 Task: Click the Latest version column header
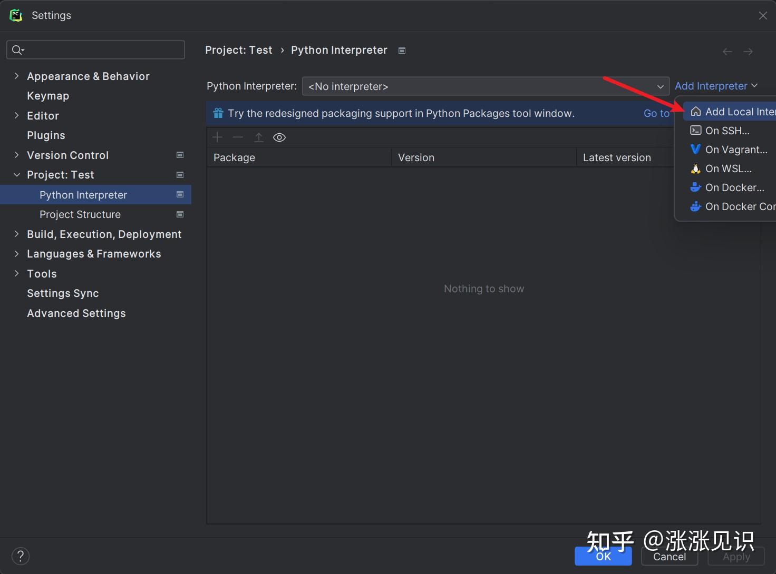[625, 157]
